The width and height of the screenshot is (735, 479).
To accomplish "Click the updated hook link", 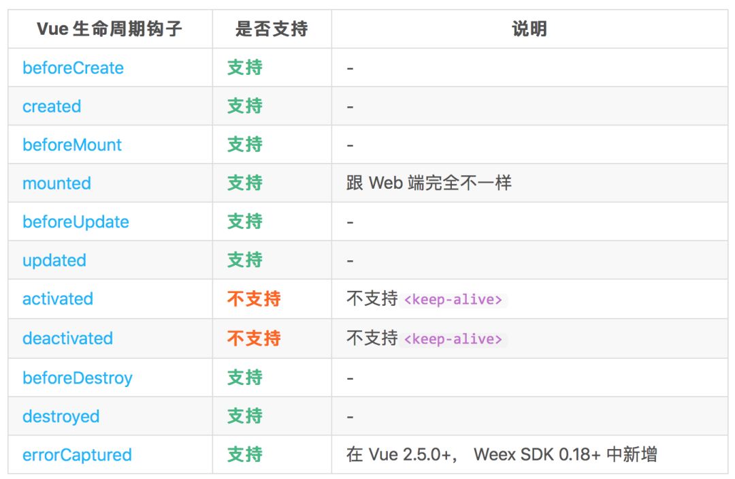I will 54,260.
